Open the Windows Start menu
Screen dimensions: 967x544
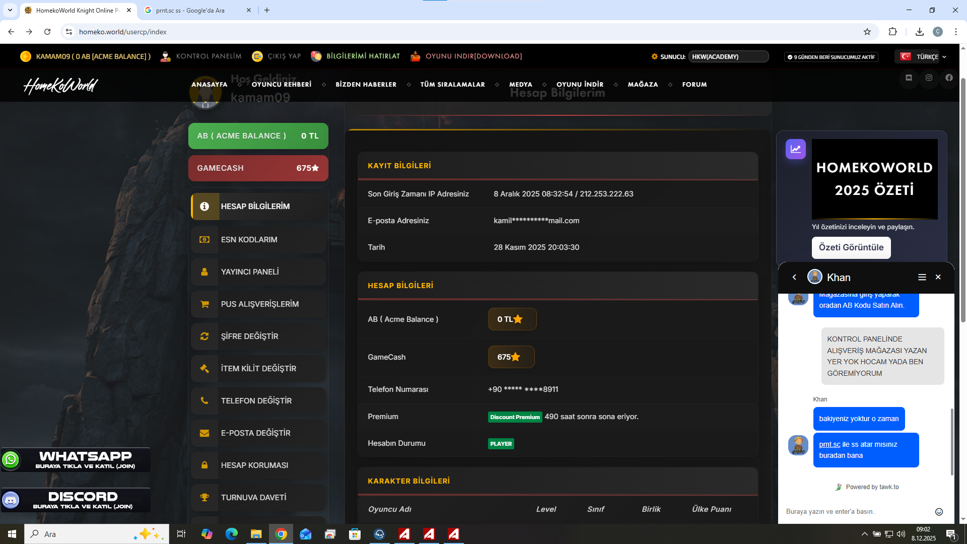tap(12, 534)
